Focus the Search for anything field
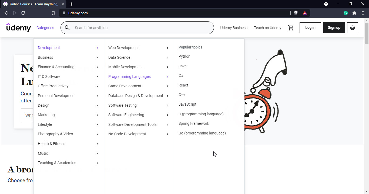This screenshot has height=194, width=369. pos(137,28)
